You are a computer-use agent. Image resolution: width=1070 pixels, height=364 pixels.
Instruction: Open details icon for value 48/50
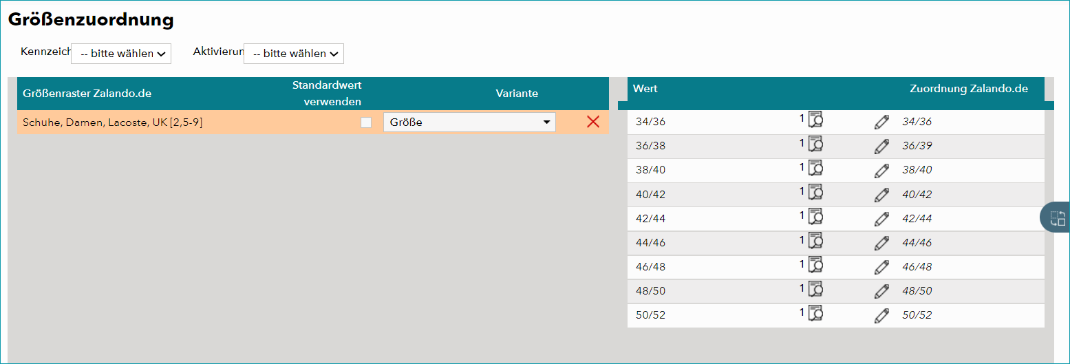[815, 288]
